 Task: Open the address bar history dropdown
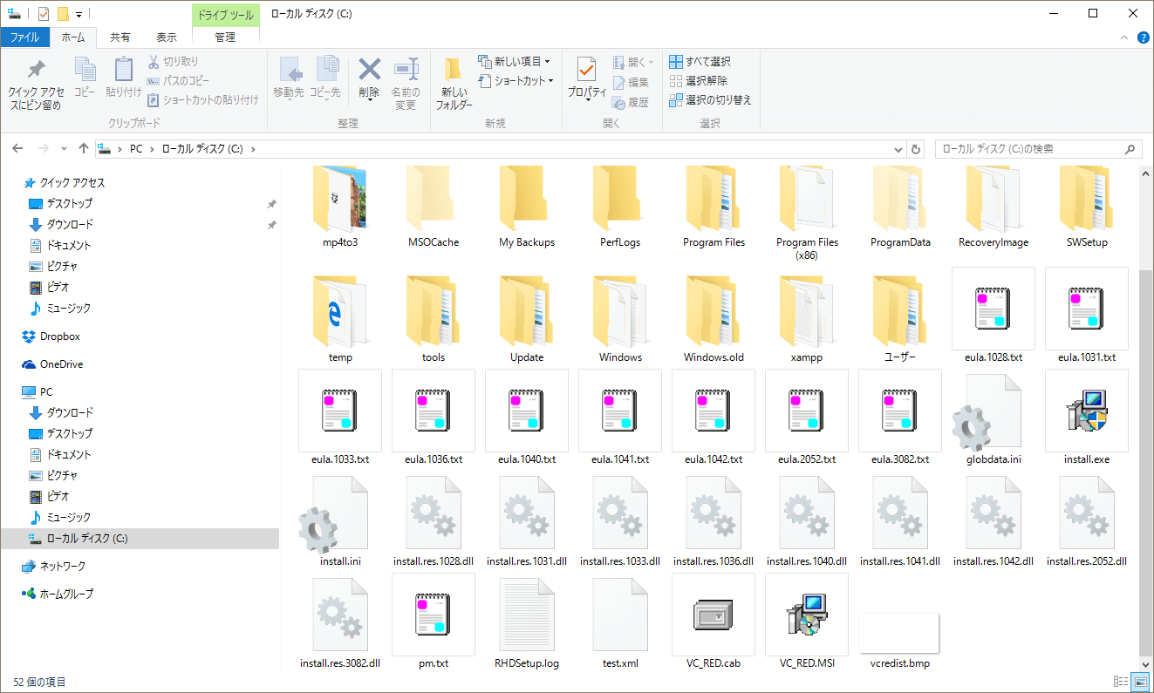point(899,149)
